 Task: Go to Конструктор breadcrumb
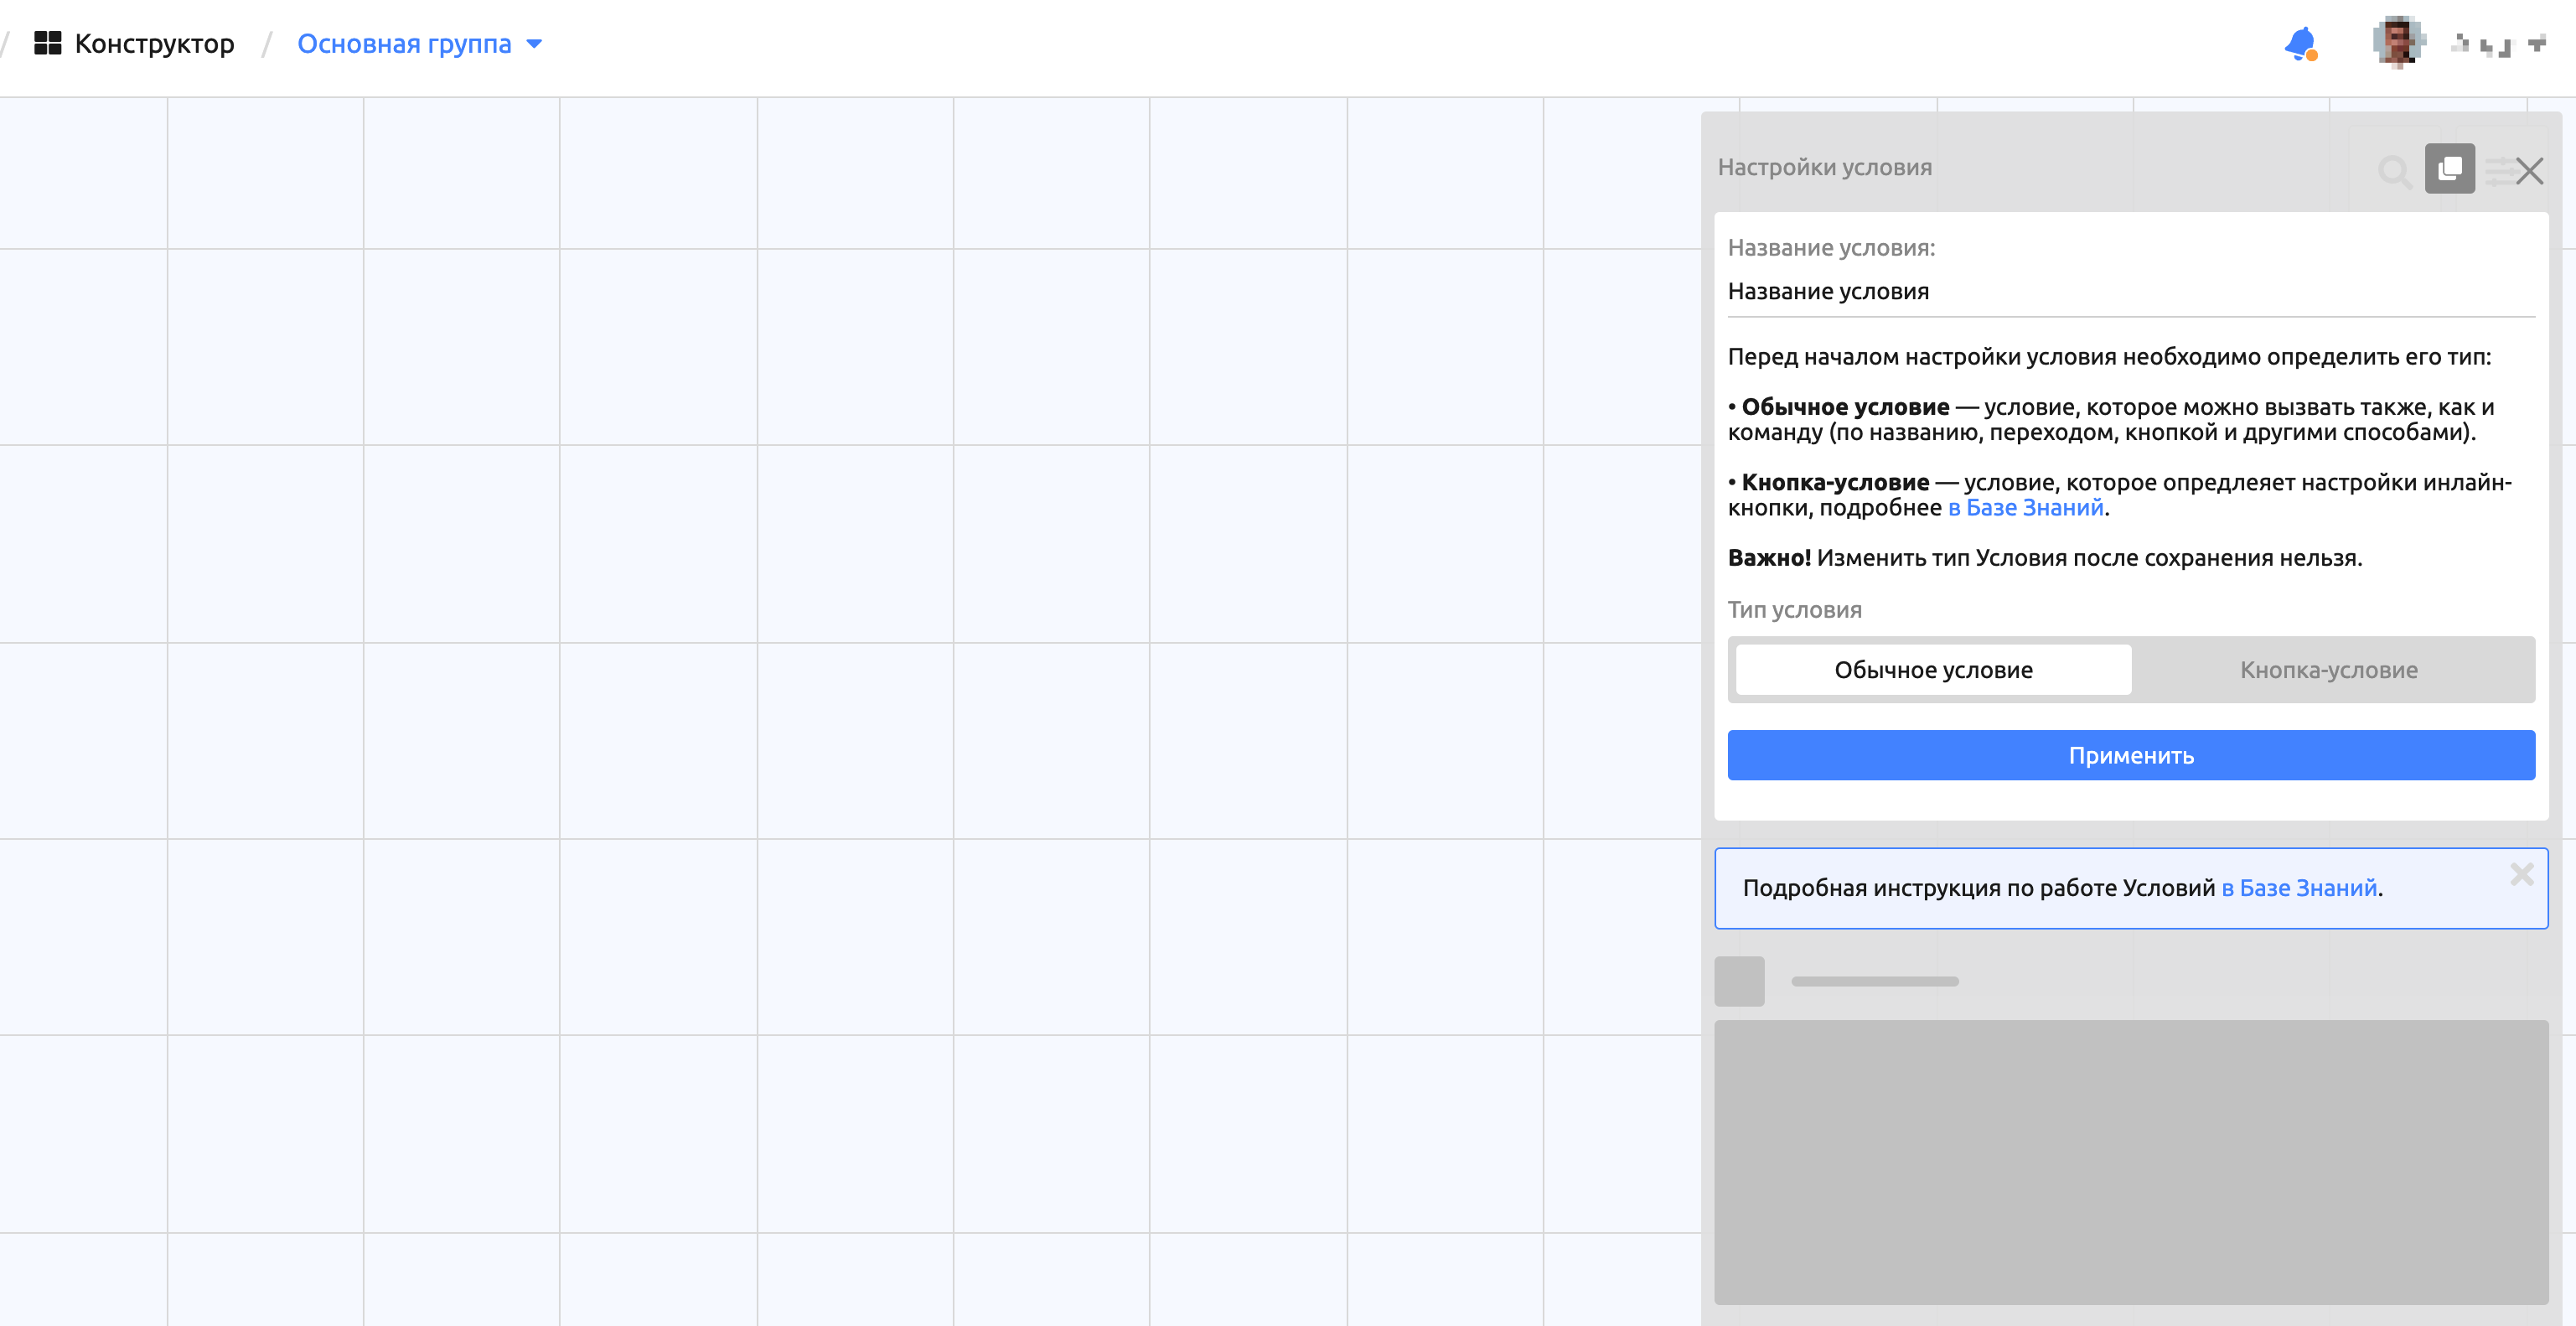154,44
